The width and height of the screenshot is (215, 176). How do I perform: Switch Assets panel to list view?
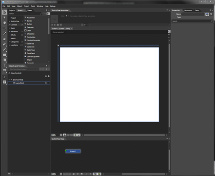tap(48, 14)
